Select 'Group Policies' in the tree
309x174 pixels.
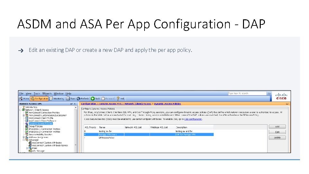pyautogui.click(x=36, y=126)
